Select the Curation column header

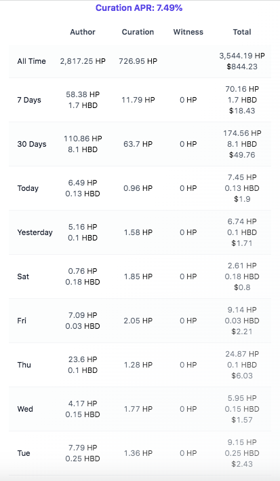(138, 32)
